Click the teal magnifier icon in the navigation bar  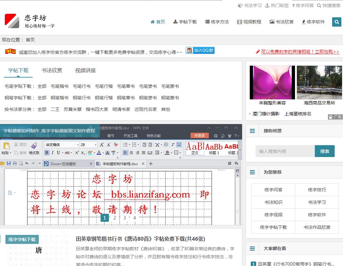(x=337, y=22)
